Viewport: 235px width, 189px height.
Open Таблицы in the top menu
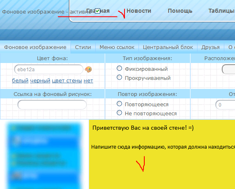(x=221, y=11)
